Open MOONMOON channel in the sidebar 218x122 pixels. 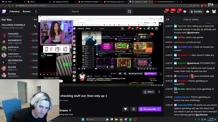pos(19,62)
